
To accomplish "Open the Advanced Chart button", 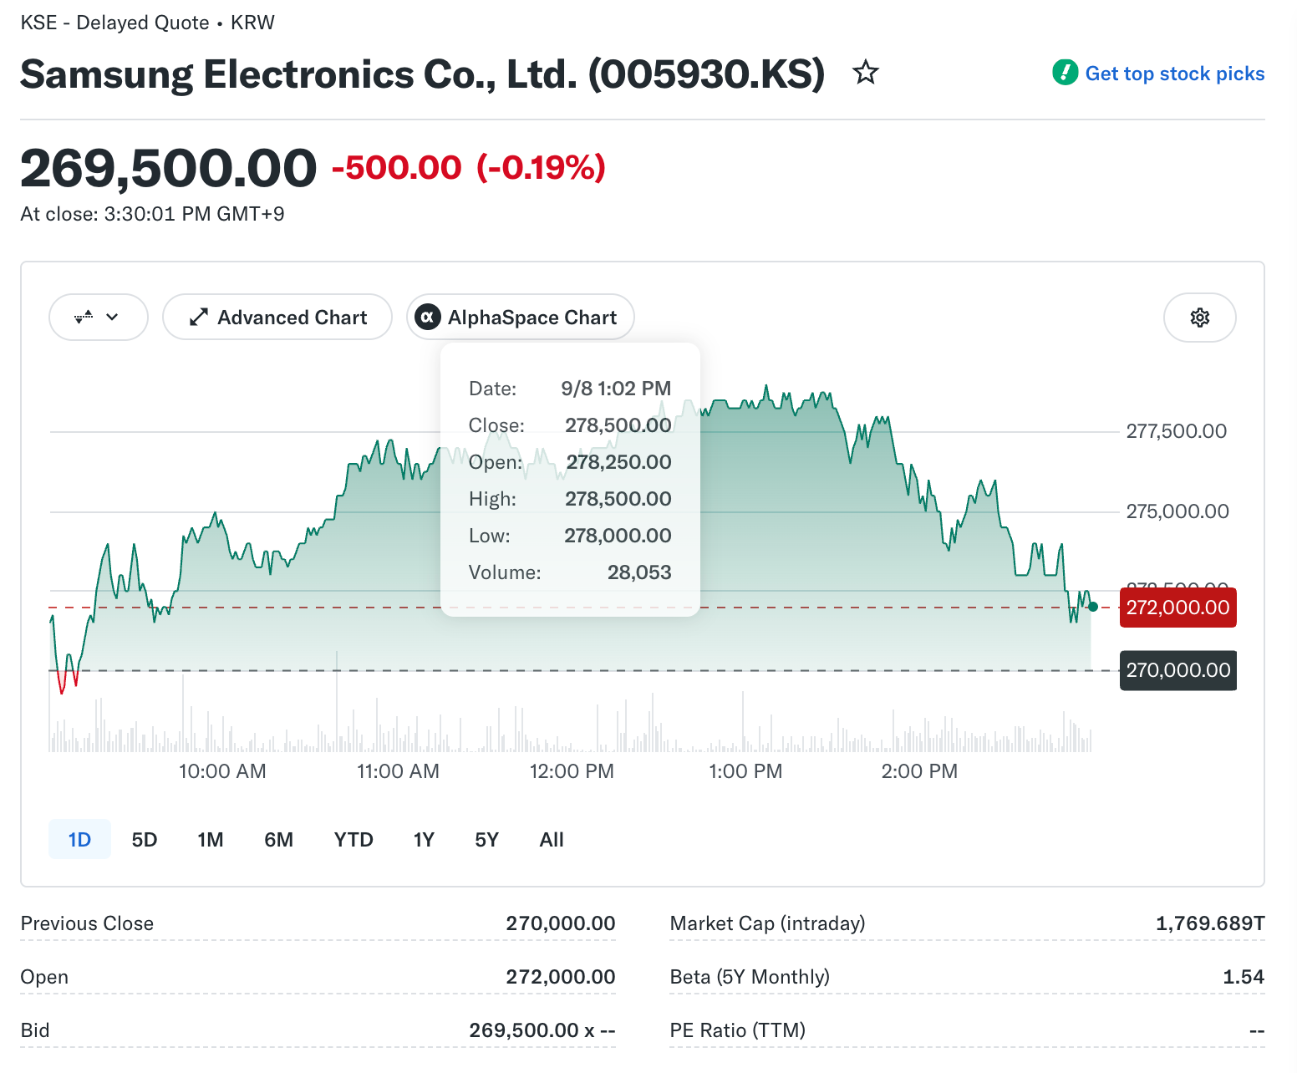I will pyautogui.click(x=277, y=318).
